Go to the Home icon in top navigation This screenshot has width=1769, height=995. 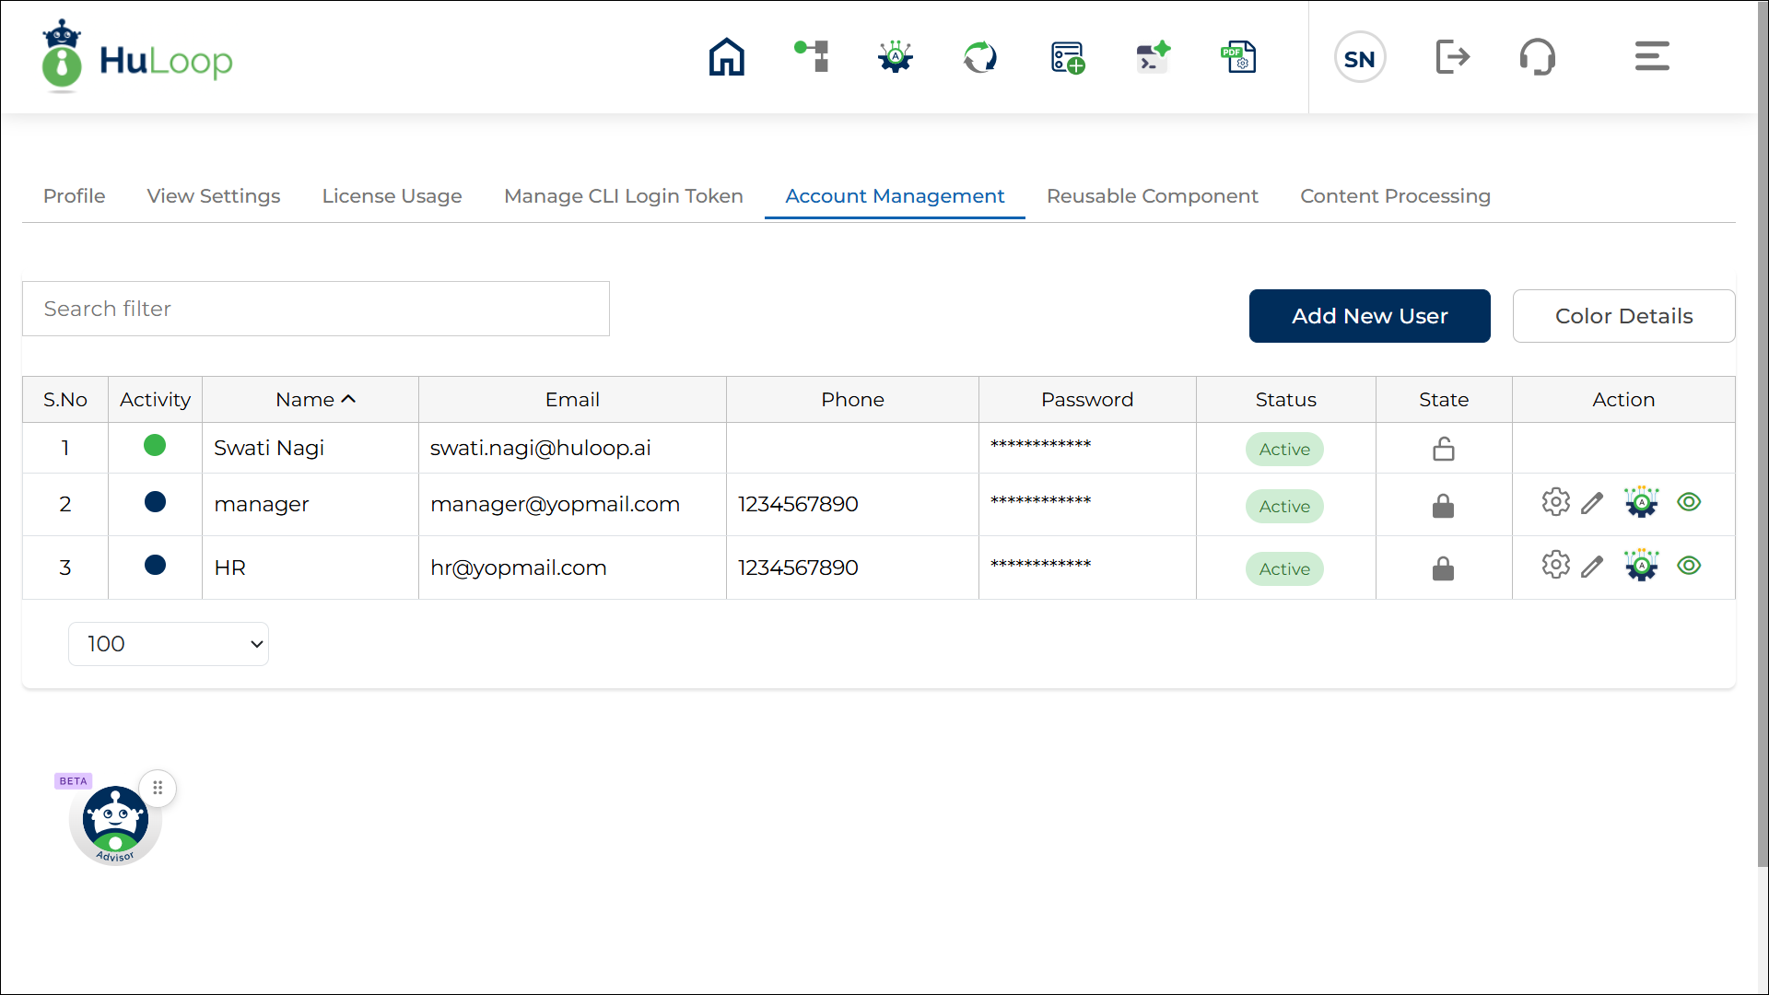[x=726, y=57]
